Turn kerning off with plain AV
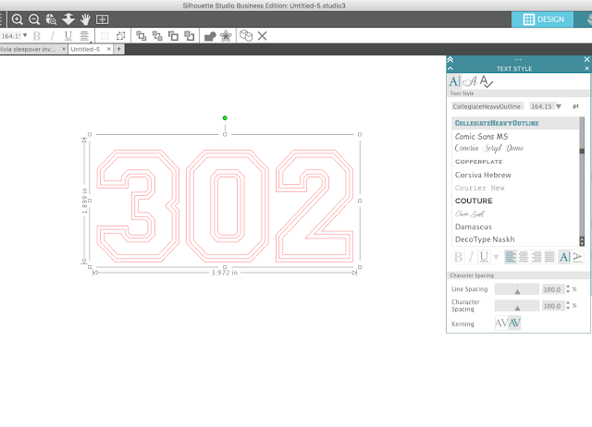Image resolution: width=592 pixels, height=427 pixels. 501,323
